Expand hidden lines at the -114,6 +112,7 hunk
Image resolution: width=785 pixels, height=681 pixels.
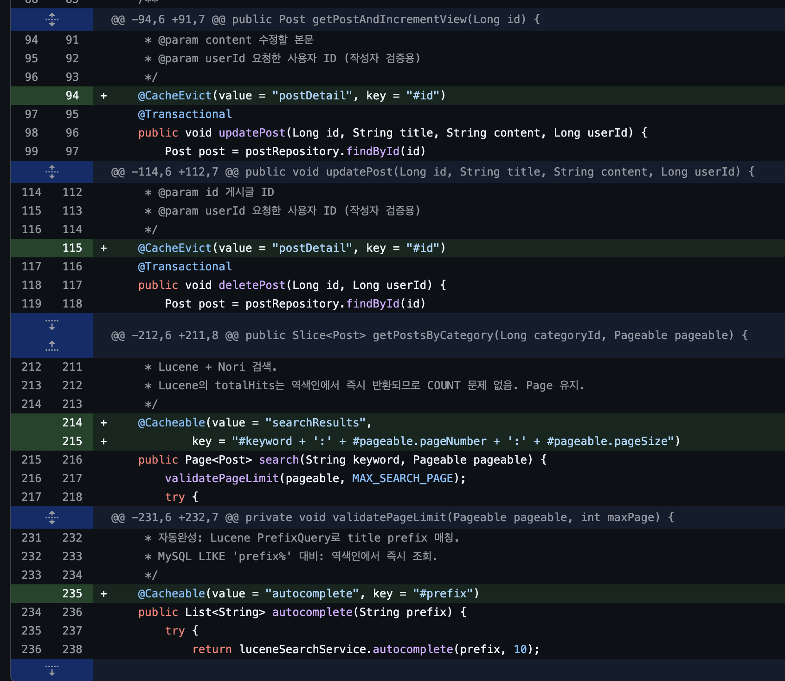(x=51, y=172)
